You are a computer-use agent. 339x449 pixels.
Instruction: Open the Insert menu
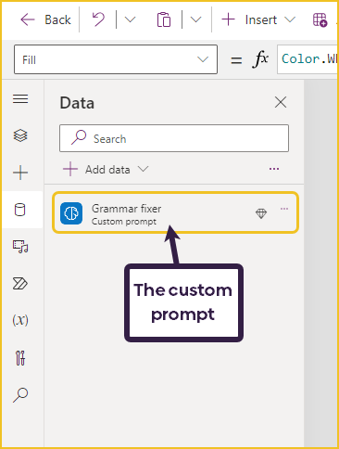(x=258, y=19)
